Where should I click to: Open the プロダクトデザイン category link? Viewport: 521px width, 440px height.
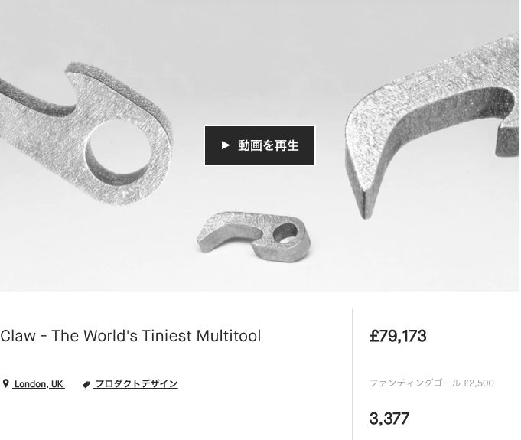point(135,384)
